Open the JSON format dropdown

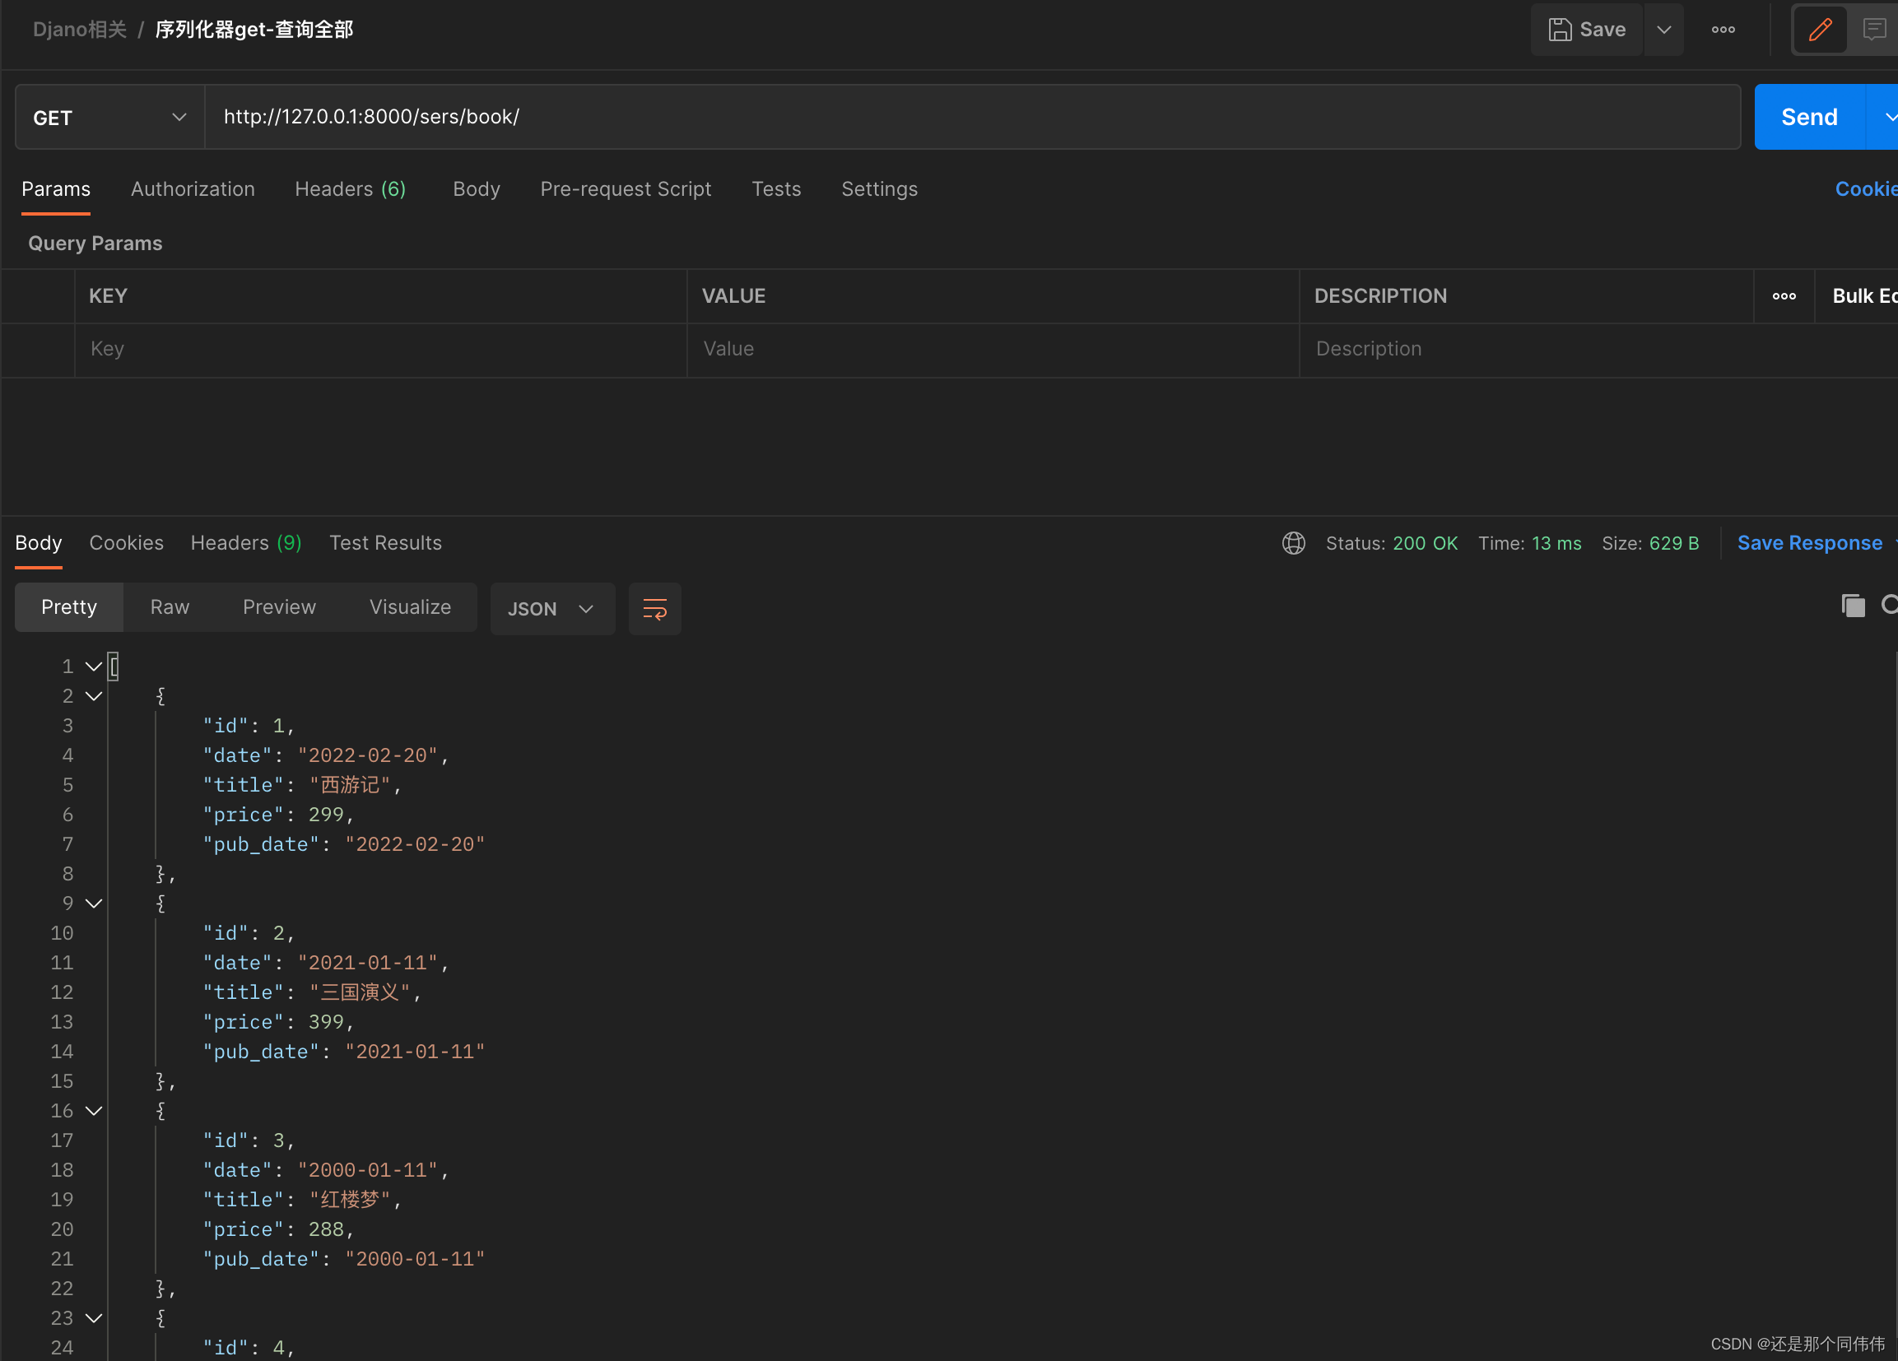[552, 609]
